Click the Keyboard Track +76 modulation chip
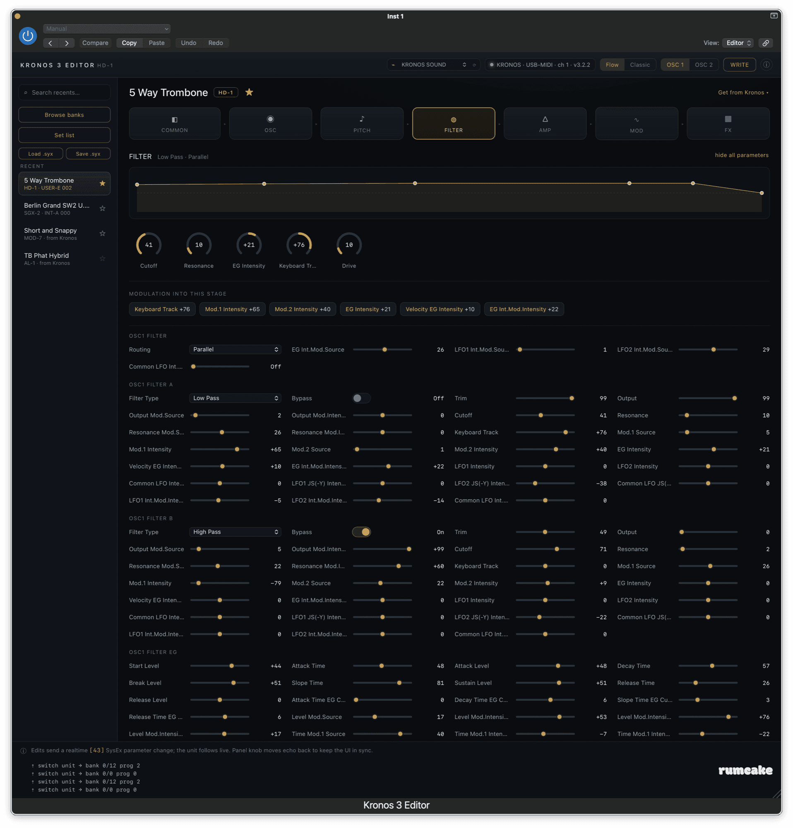This screenshot has width=793, height=828. (x=162, y=309)
